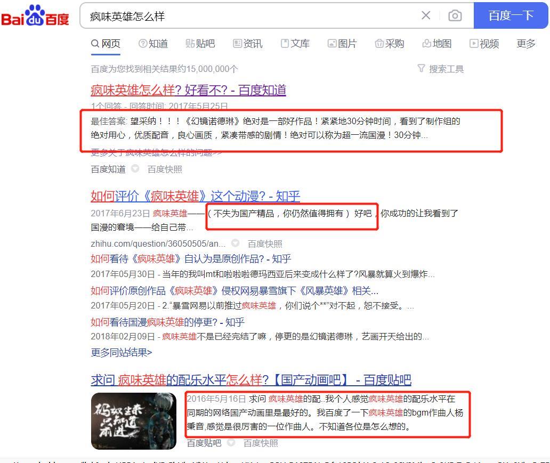Click the Baidu logo
This screenshot has width=550, height=463.
(x=35, y=15)
